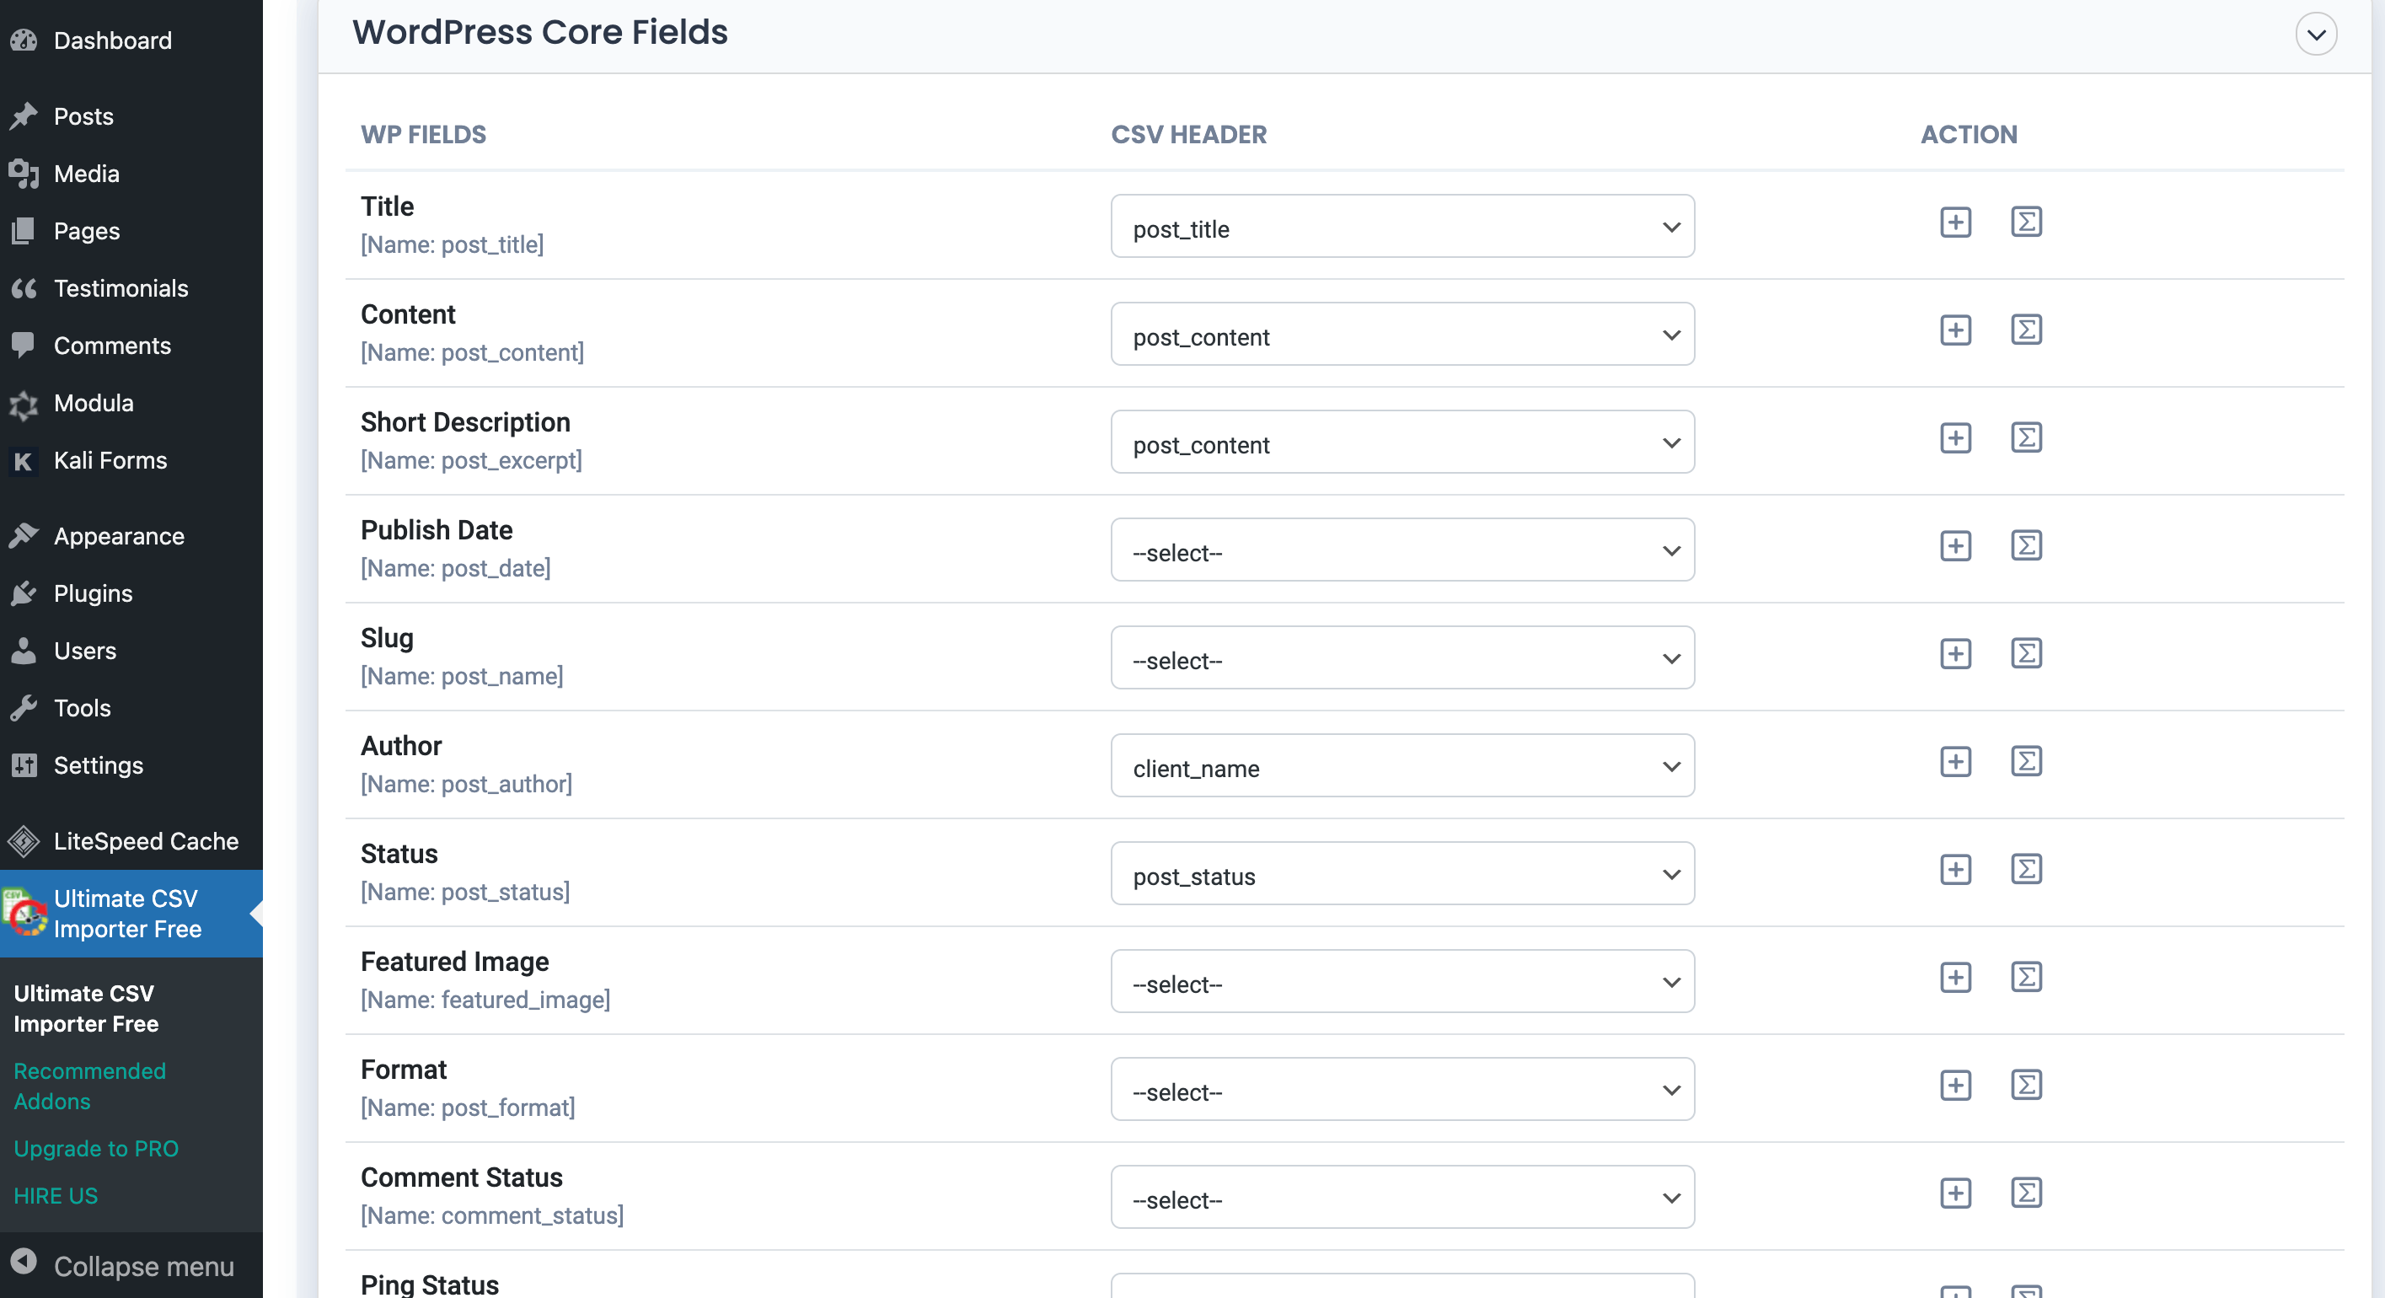The height and width of the screenshot is (1298, 2385).
Task: Click the Posts menu item in sidebar
Action: point(83,114)
